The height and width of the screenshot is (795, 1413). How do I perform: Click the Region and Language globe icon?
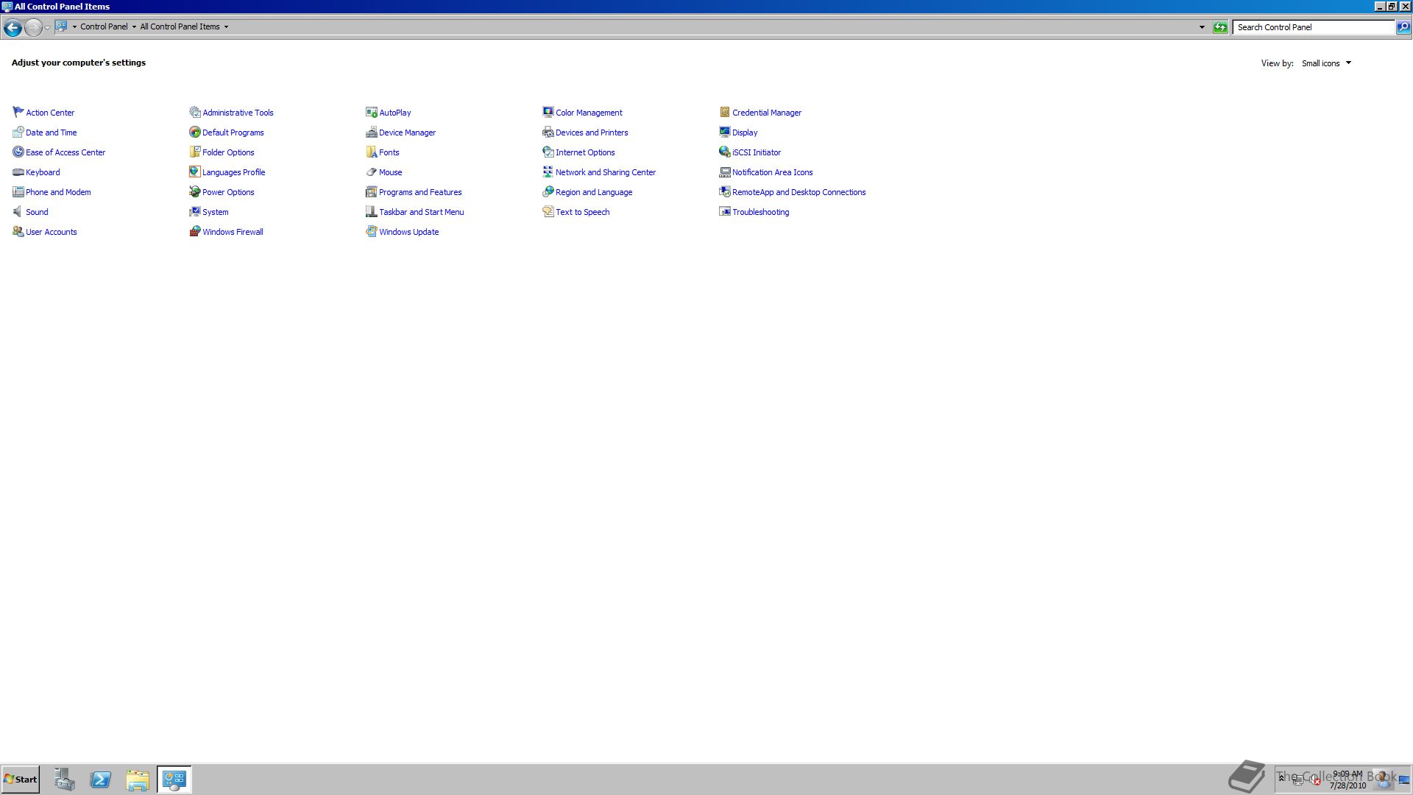(548, 191)
